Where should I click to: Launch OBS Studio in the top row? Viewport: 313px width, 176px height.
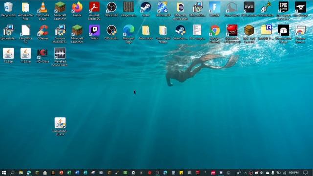pos(112,10)
